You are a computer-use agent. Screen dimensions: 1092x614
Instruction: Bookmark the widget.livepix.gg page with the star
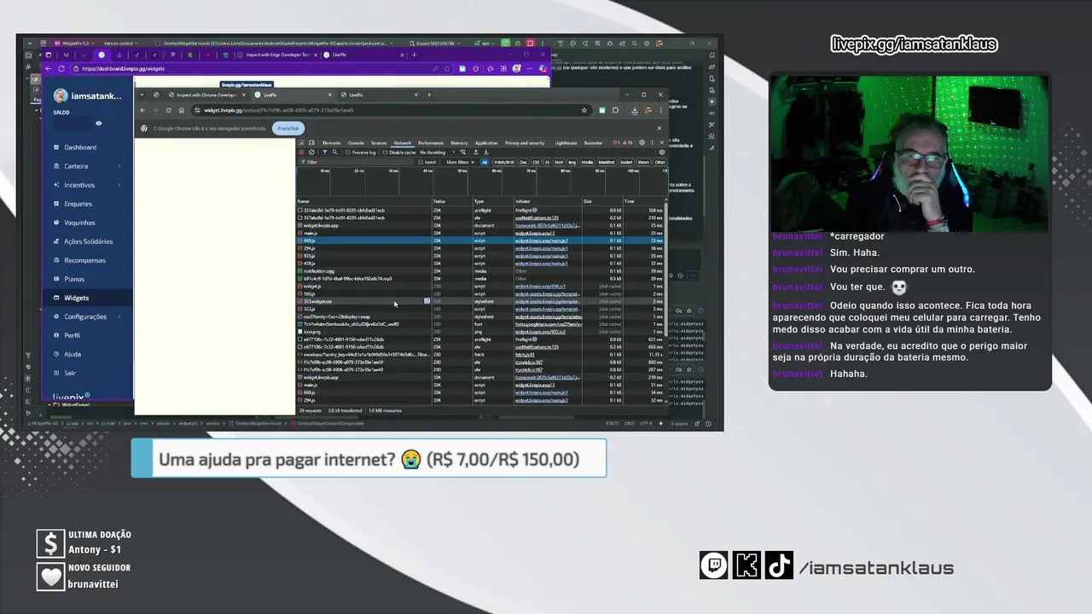584,110
